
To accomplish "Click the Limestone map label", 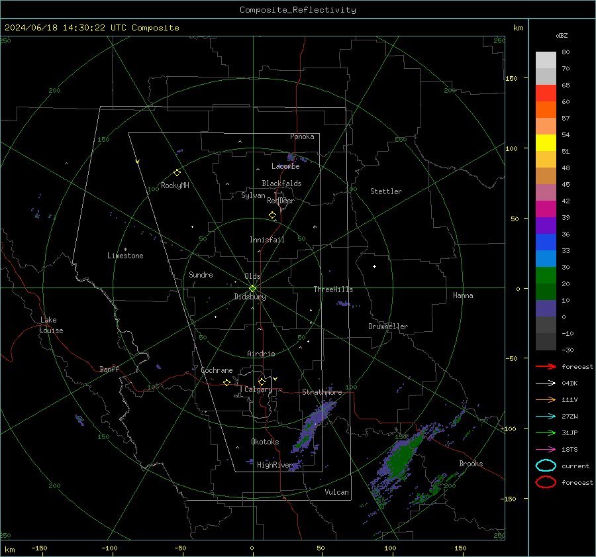I will point(125,256).
